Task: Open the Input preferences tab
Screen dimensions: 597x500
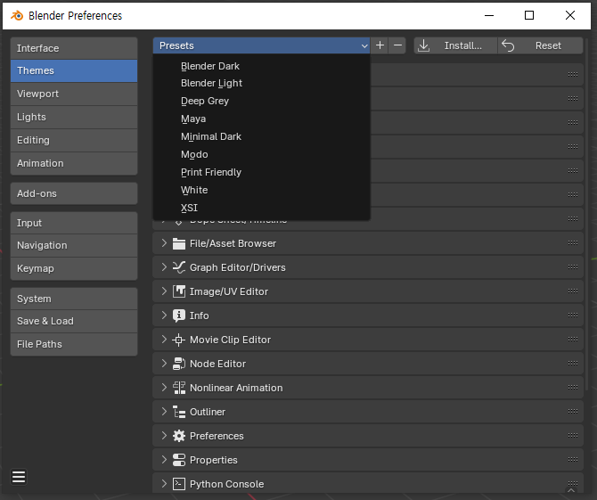Action: 74,223
